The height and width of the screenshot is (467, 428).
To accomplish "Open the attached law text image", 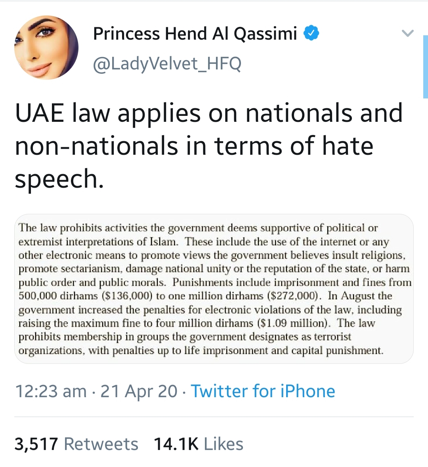I will [214, 288].
